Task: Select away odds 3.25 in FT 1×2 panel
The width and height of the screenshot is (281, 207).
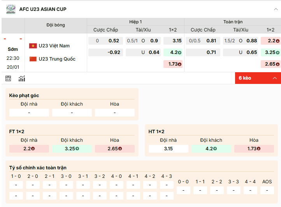Action: pos(72,149)
